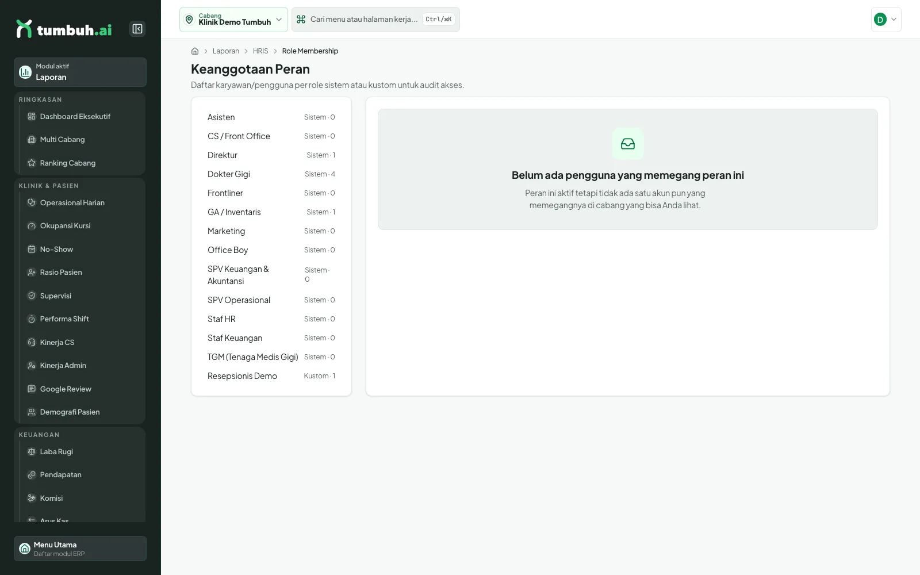
Task: Click the Ranking Cabang star icon
Action: 32,163
